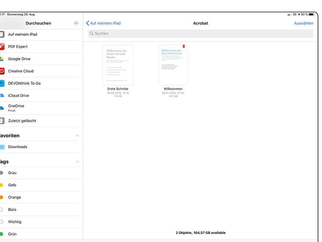Click the Willkommen file name

pos(173,89)
